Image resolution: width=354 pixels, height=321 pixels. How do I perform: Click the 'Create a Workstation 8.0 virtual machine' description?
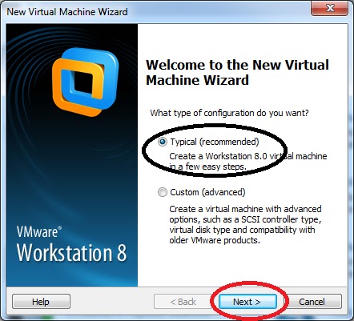click(248, 161)
